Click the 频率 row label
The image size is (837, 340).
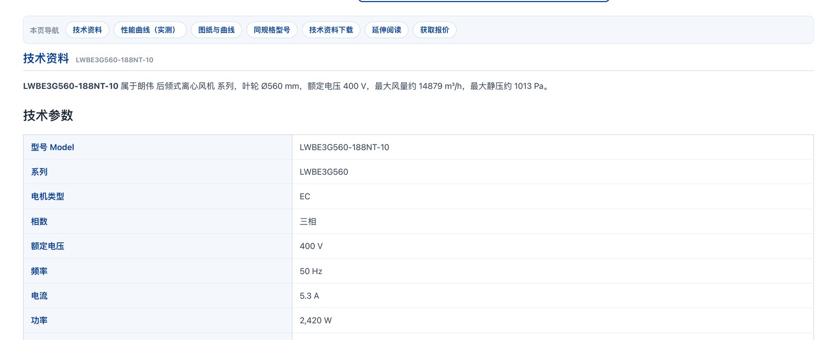[x=39, y=271]
